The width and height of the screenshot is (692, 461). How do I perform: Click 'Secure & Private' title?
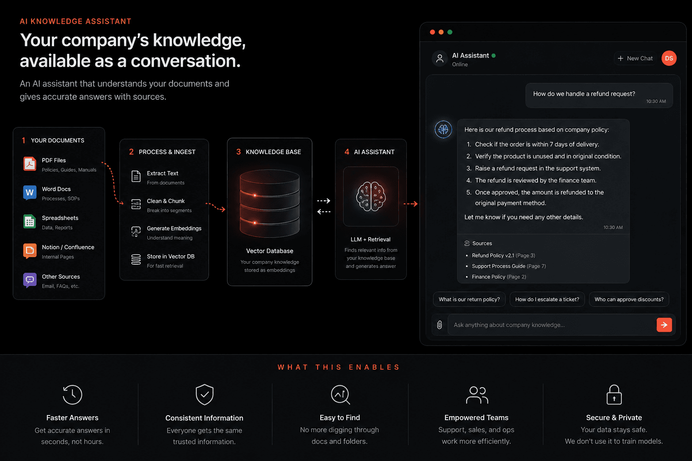point(614,418)
